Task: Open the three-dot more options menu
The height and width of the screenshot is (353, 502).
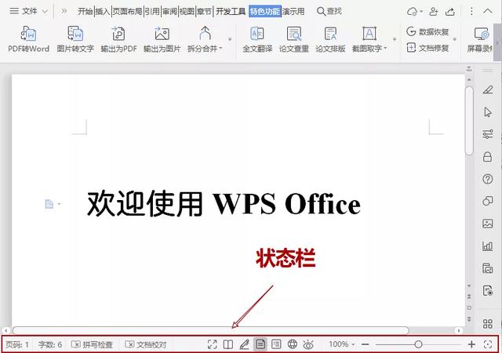Action: [471, 12]
